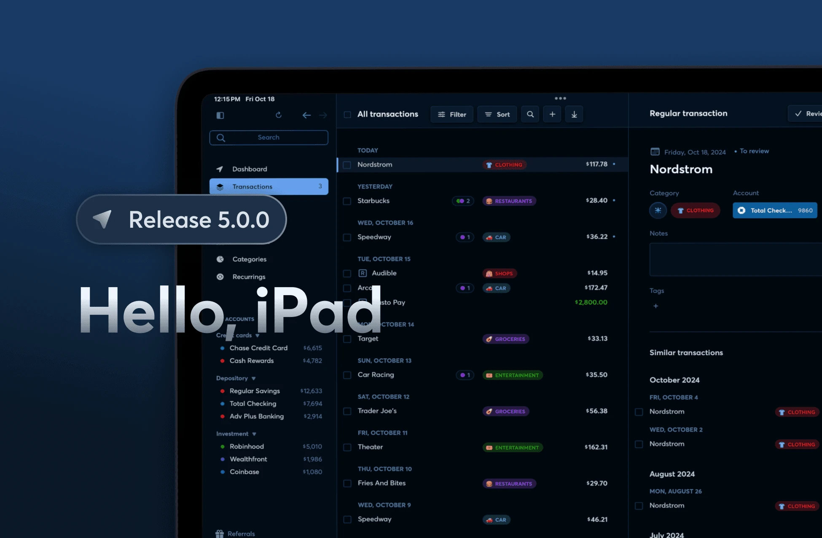Open Dashboard in the sidebar
This screenshot has height=538, width=822.
tap(269, 169)
